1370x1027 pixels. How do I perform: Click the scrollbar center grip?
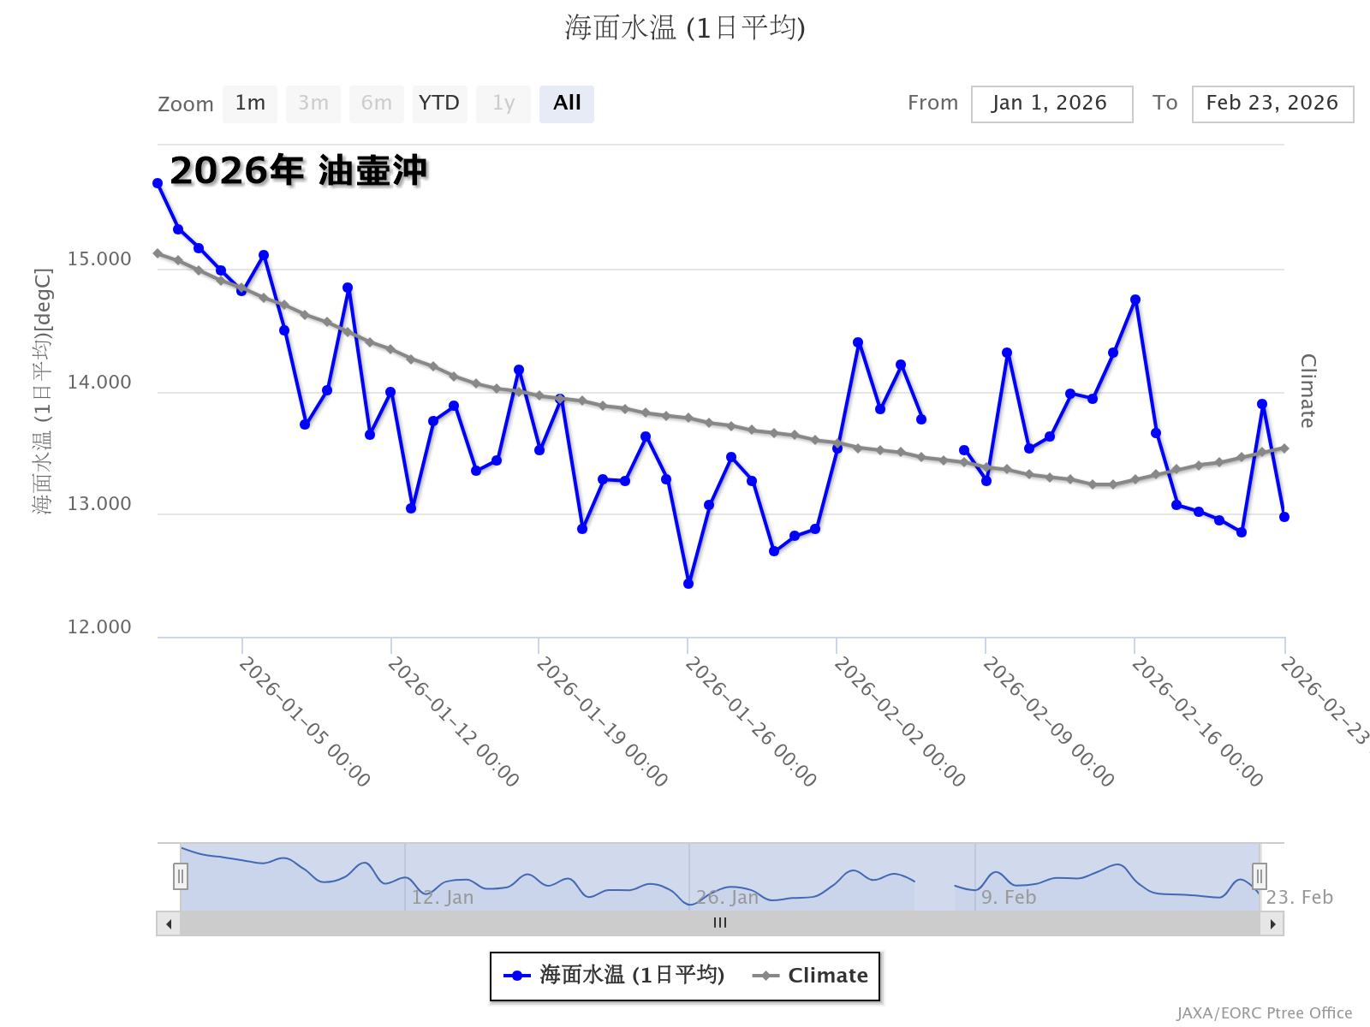(720, 923)
